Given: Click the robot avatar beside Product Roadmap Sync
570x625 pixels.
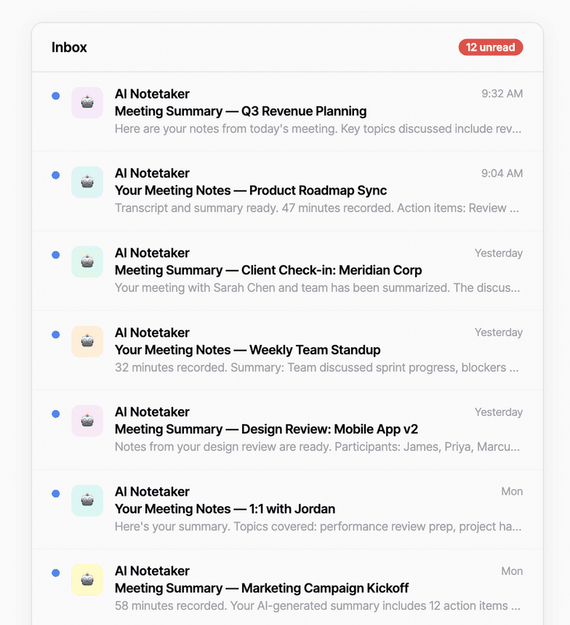Looking at the screenshot, I should click(x=87, y=182).
